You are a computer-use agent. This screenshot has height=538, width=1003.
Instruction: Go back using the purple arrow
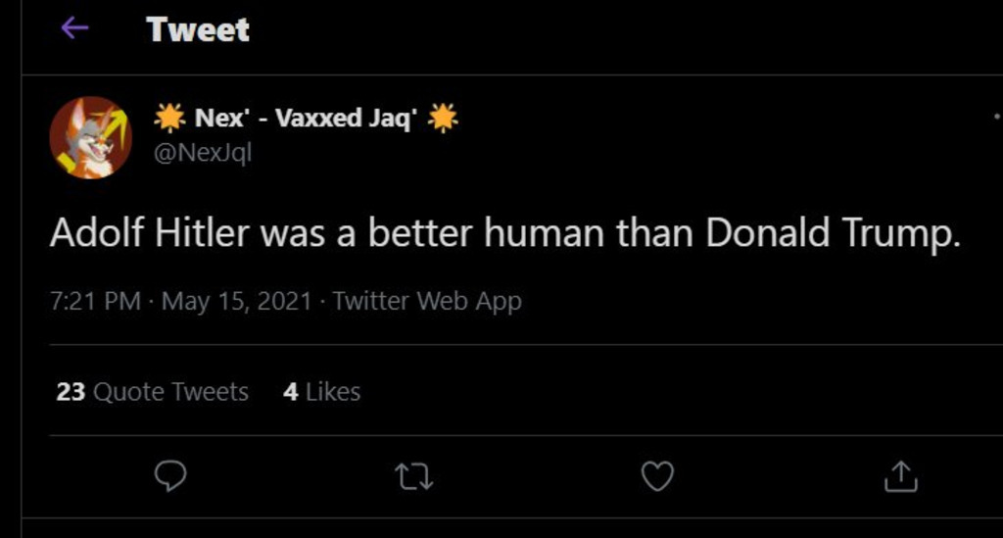click(75, 28)
